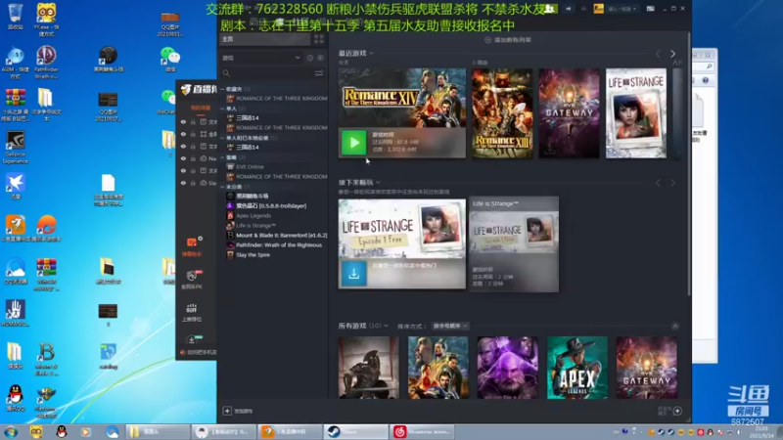Select the YY.exe shortcut on desktop
The height and width of the screenshot is (440, 783).
(x=46, y=19)
